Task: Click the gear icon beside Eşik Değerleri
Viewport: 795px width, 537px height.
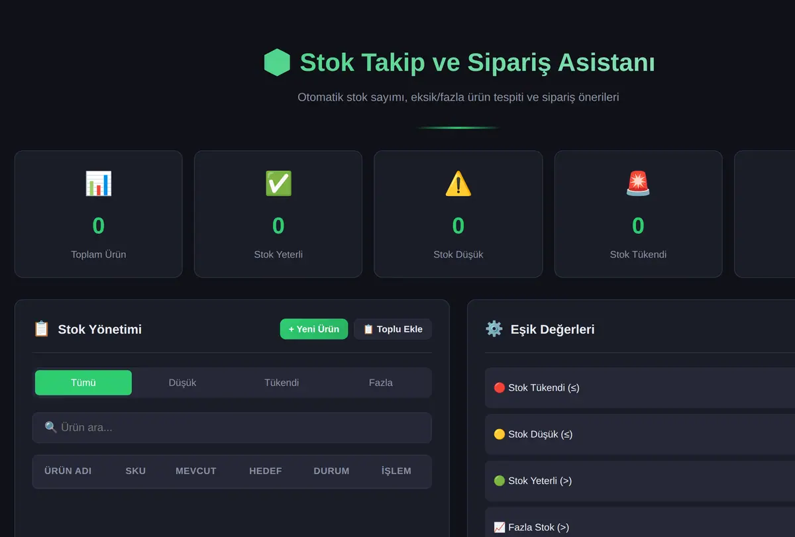Action: coord(494,329)
